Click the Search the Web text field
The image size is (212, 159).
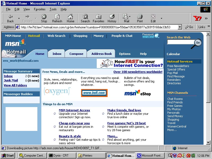point(181,42)
